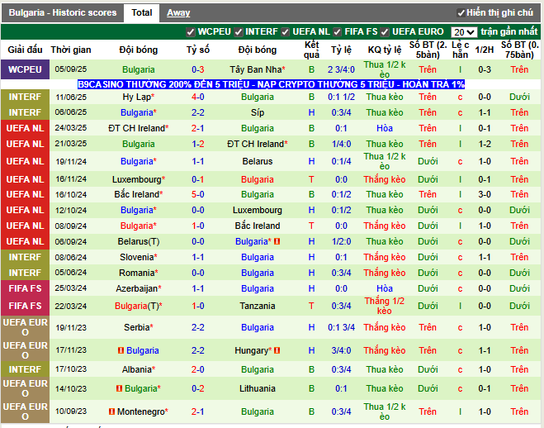Open team Síp in 06/06/25 row

tap(258, 112)
